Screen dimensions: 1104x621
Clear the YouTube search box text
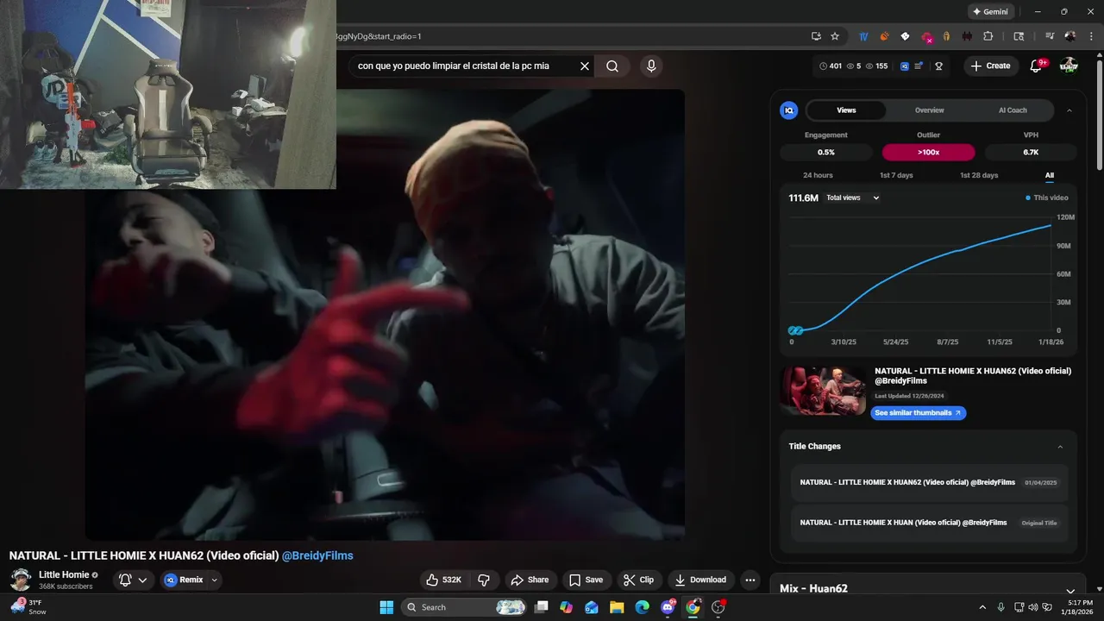coord(584,66)
